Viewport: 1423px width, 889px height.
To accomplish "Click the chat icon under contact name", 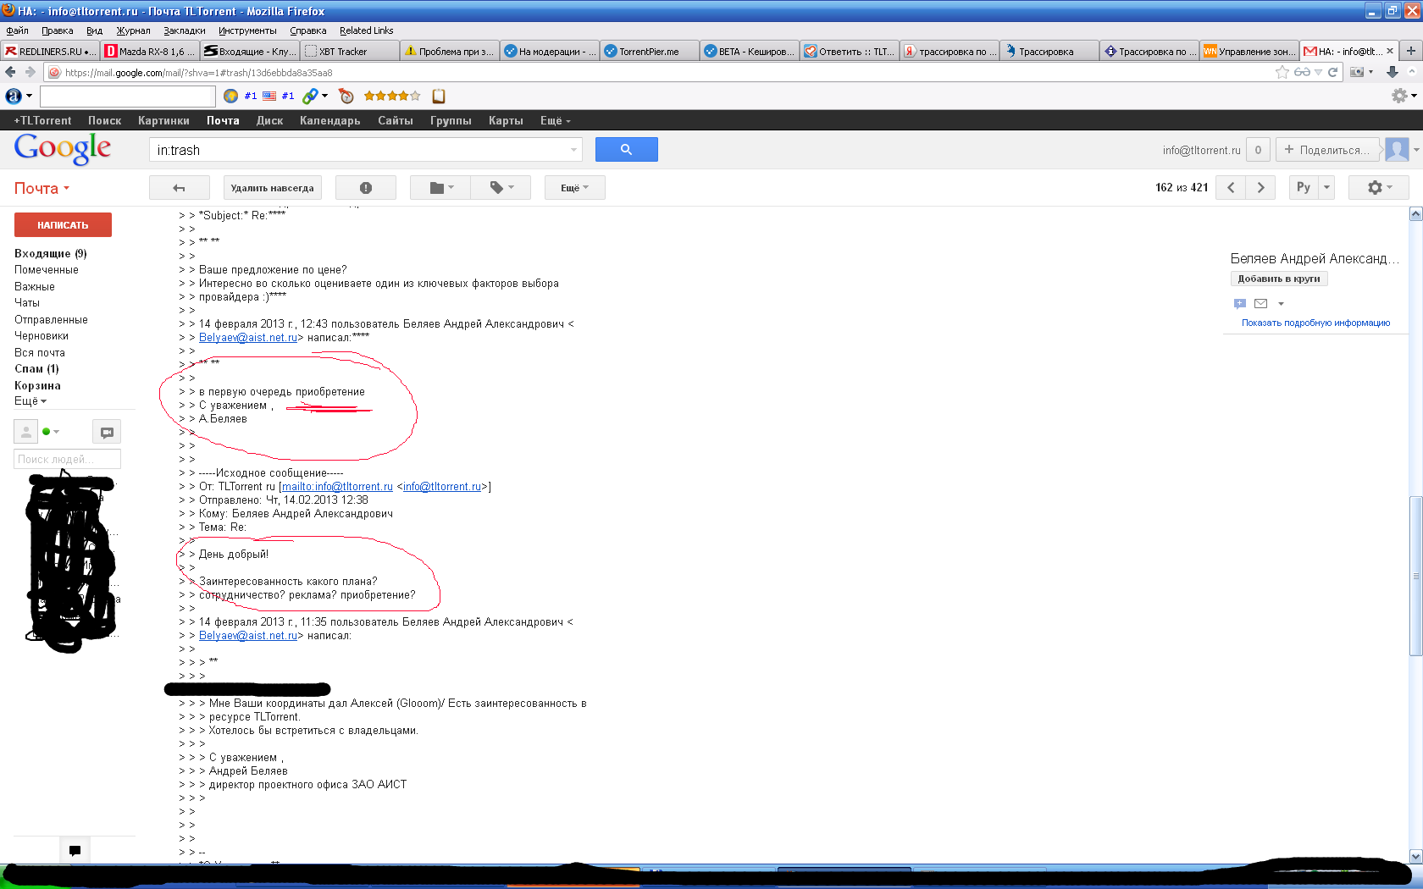I will point(1239,303).
